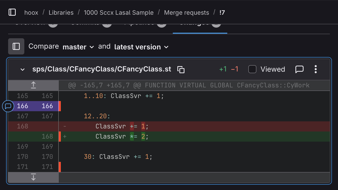This screenshot has height=190, width=338.
Task: Add a comment on line 166
Action: point(8,106)
